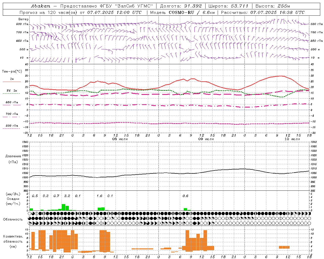324x259 pixels.
Task: Select the 'Широта: 53.711' header value
Action: click(x=228, y=6)
